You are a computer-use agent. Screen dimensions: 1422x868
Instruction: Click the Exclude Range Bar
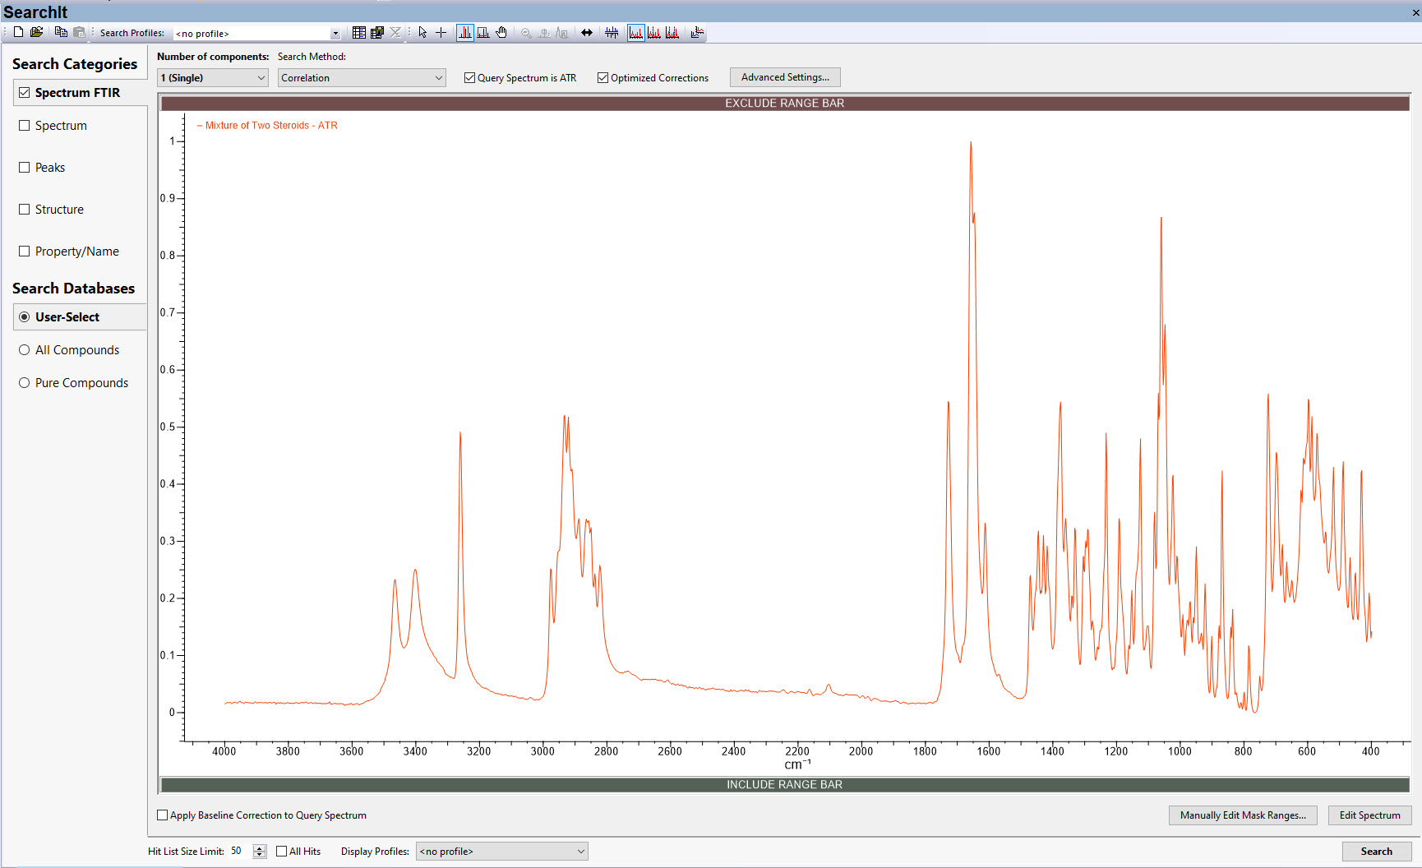pos(784,104)
